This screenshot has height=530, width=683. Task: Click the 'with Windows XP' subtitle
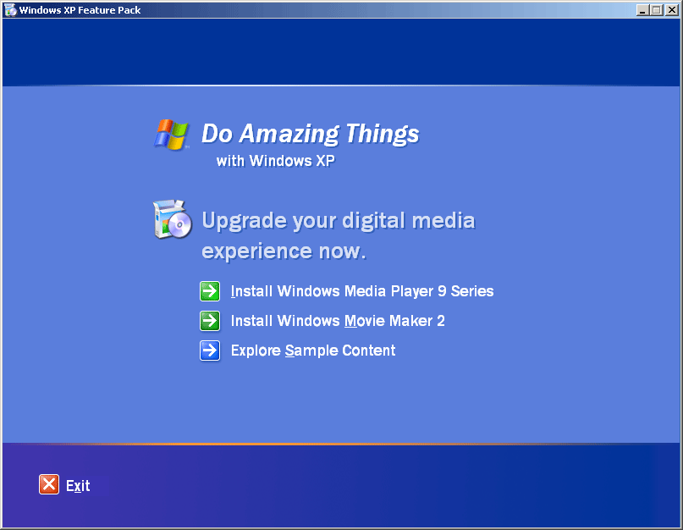(276, 161)
